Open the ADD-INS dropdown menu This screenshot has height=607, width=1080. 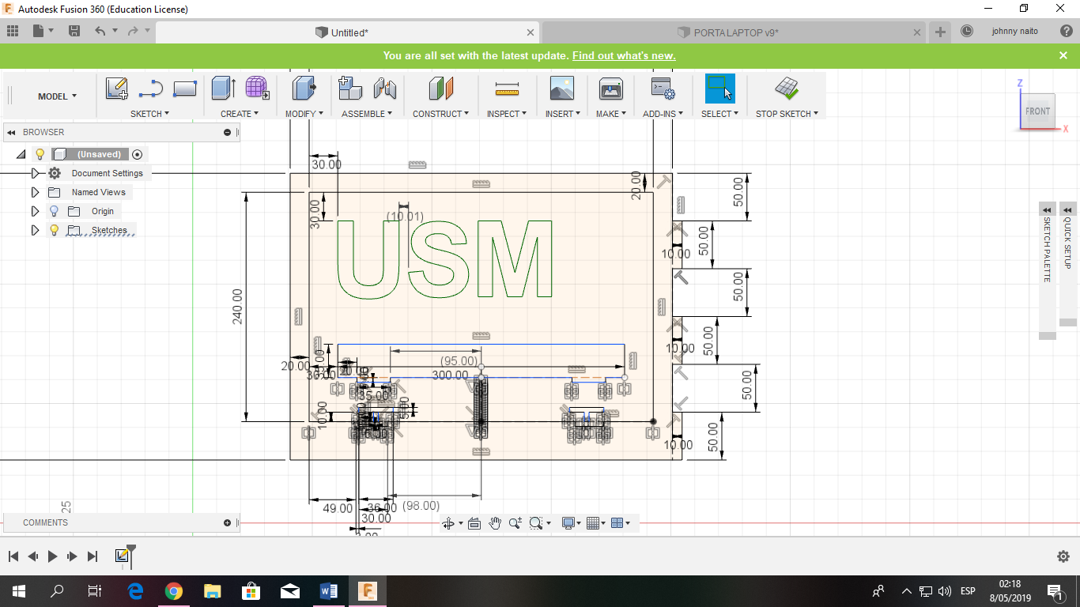point(663,114)
